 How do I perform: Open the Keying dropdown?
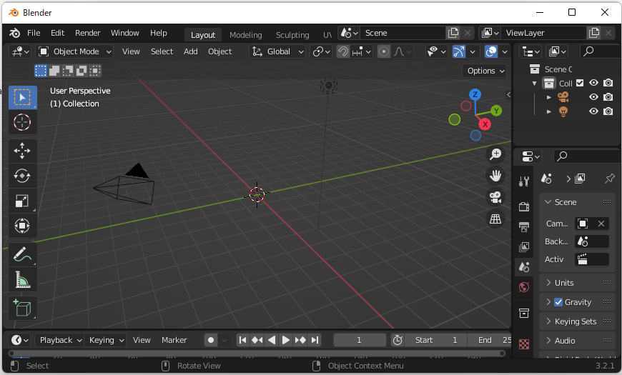click(x=104, y=340)
